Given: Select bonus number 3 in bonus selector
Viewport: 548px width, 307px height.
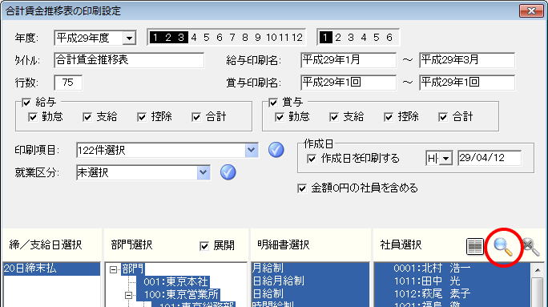Looking at the screenshot, I should [351, 38].
